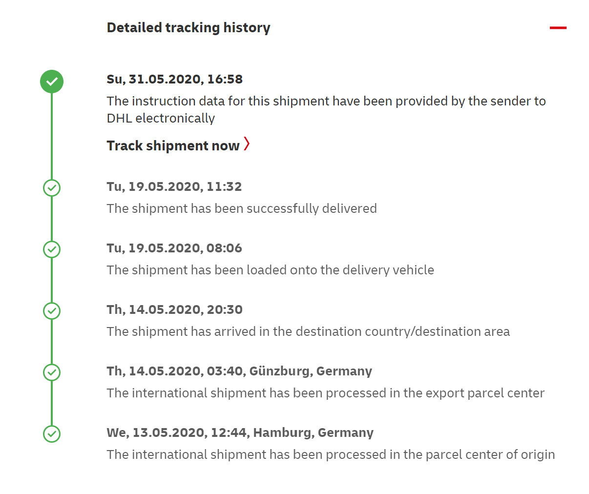589x494 pixels.
Task: Click the checkmark icon for Hamburg parcel center
Action: click(52, 434)
